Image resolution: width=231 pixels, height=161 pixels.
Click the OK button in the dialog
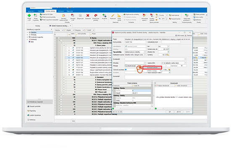[x=170, y=112]
